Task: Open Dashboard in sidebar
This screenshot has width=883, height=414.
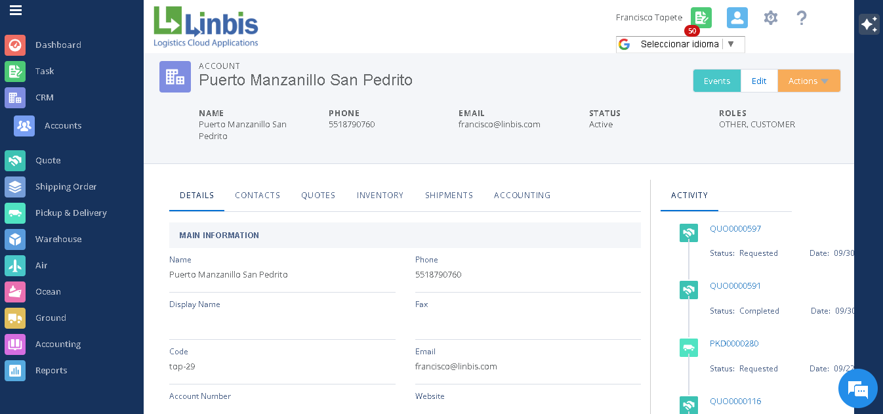Action: (58, 45)
